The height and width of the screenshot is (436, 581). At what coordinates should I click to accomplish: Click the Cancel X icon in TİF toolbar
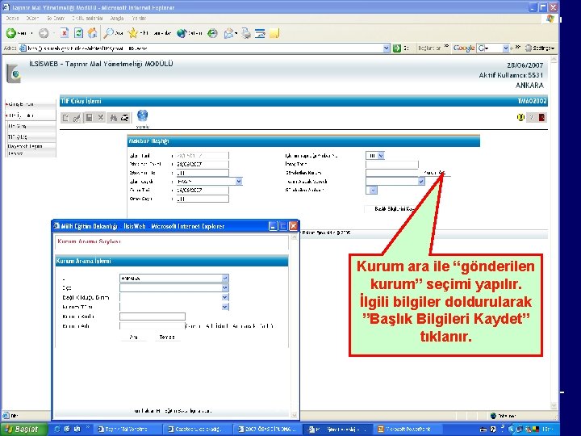point(100,118)
